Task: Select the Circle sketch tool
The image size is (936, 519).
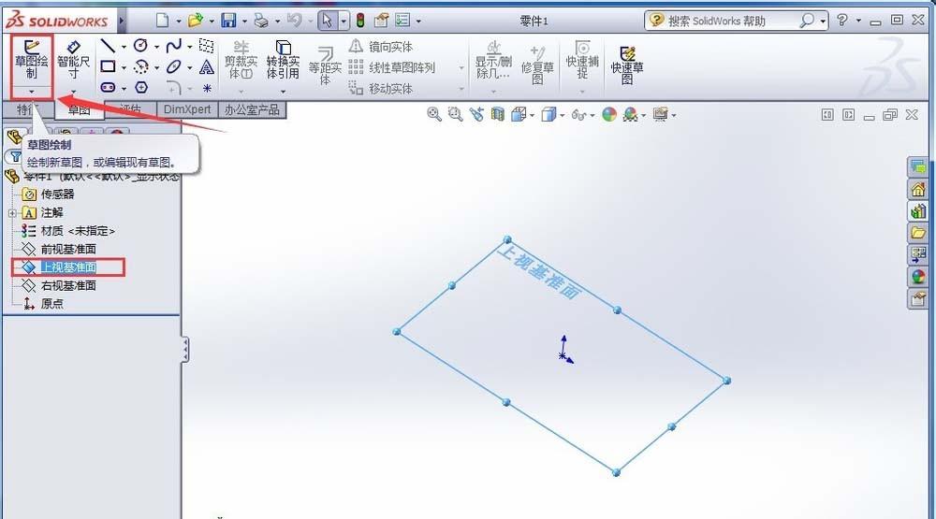Action: tap(141, 45)
